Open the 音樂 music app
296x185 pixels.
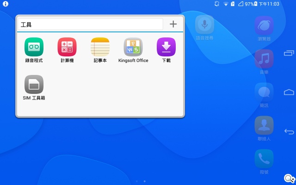click(264, 59)
